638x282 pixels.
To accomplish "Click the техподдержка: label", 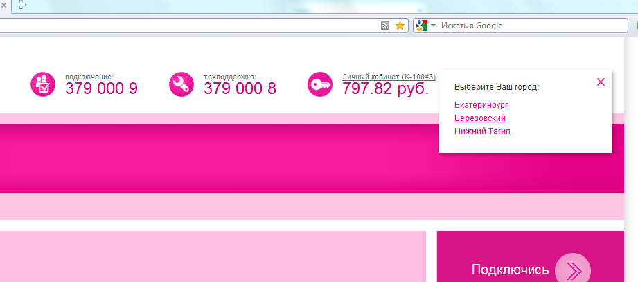I will pos(230,77).
